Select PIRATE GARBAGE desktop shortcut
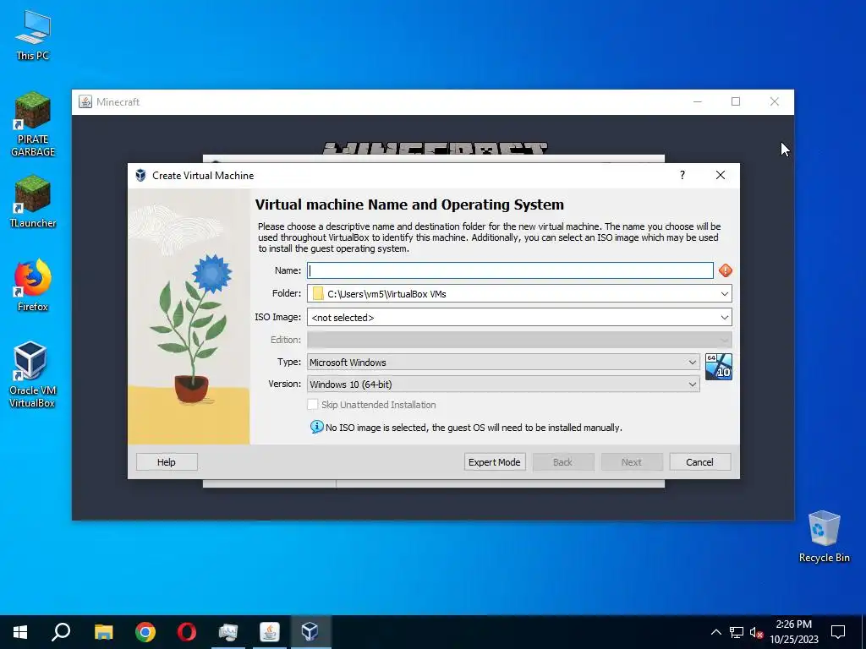 point(33,125)
